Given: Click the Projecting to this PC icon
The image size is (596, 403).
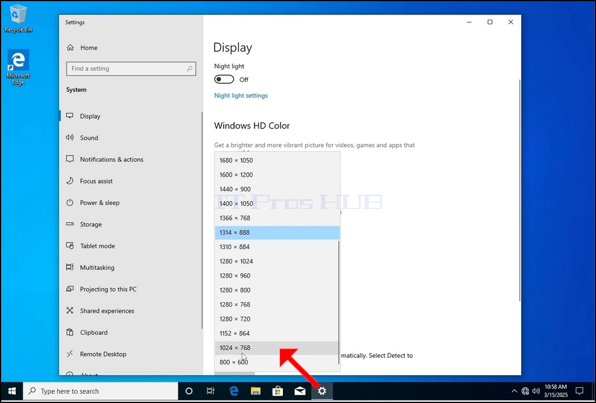Looking at the screenshot, I should coord(70,289).
